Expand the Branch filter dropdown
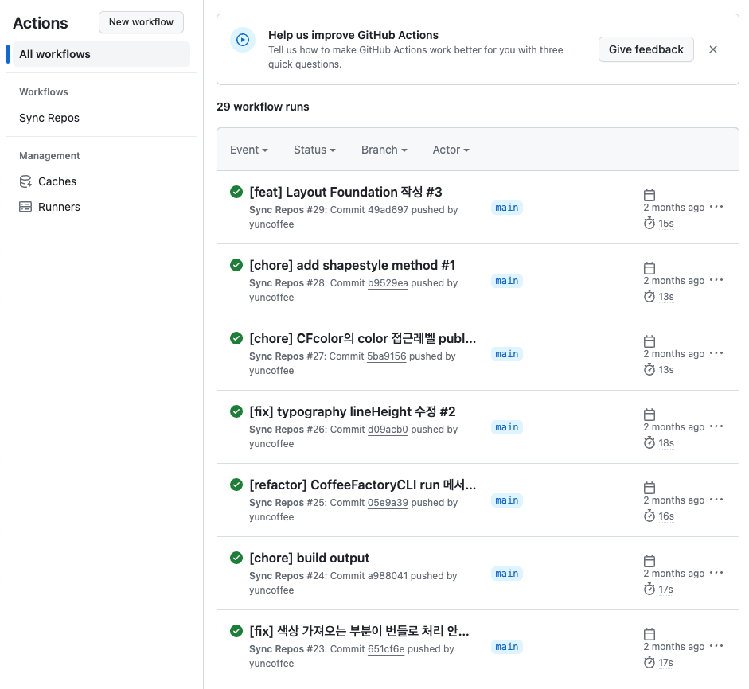 pos(384,150)
